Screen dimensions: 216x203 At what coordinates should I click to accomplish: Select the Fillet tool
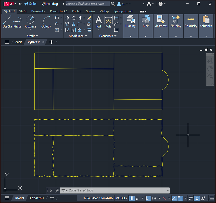pos(80,24)
